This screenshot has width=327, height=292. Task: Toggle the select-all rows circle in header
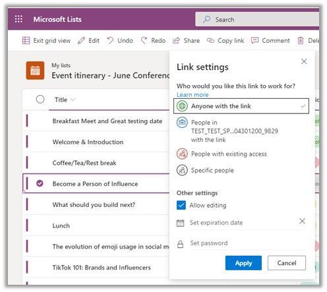[40, 100]
